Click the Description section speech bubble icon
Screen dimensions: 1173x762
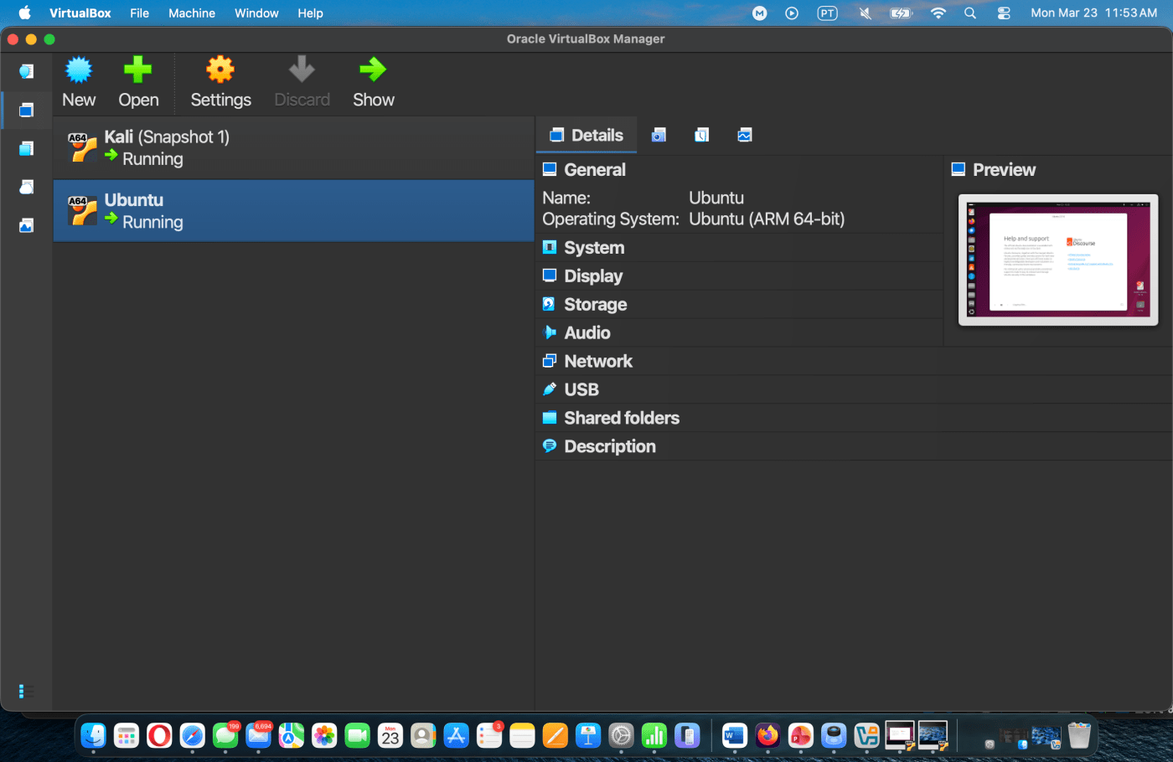[550, 446]
